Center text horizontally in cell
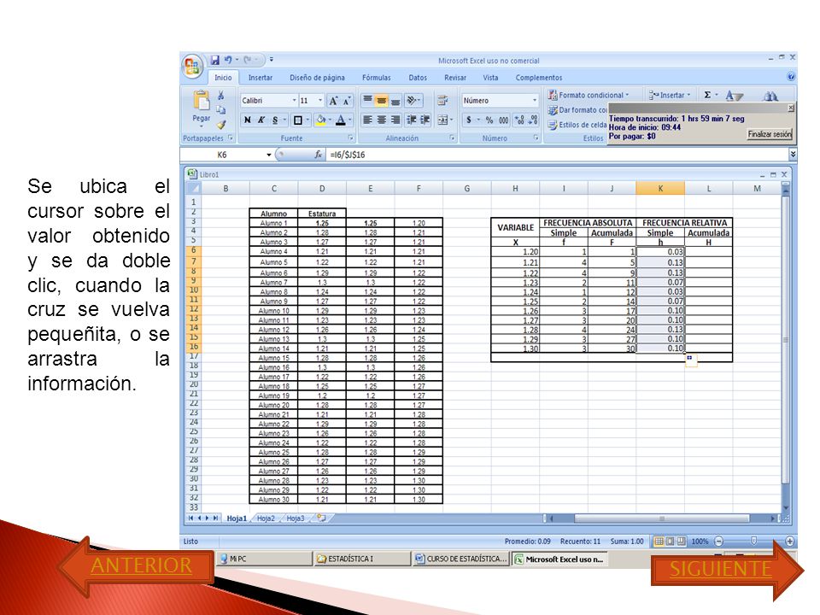This screenshot has width=820, height=615. pos(382,120)
